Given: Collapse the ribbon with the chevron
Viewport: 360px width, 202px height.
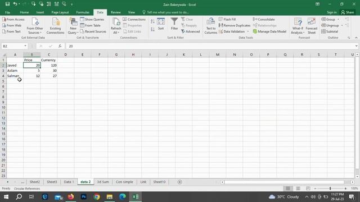Looking at the screenshot, I should coord(356,38).
